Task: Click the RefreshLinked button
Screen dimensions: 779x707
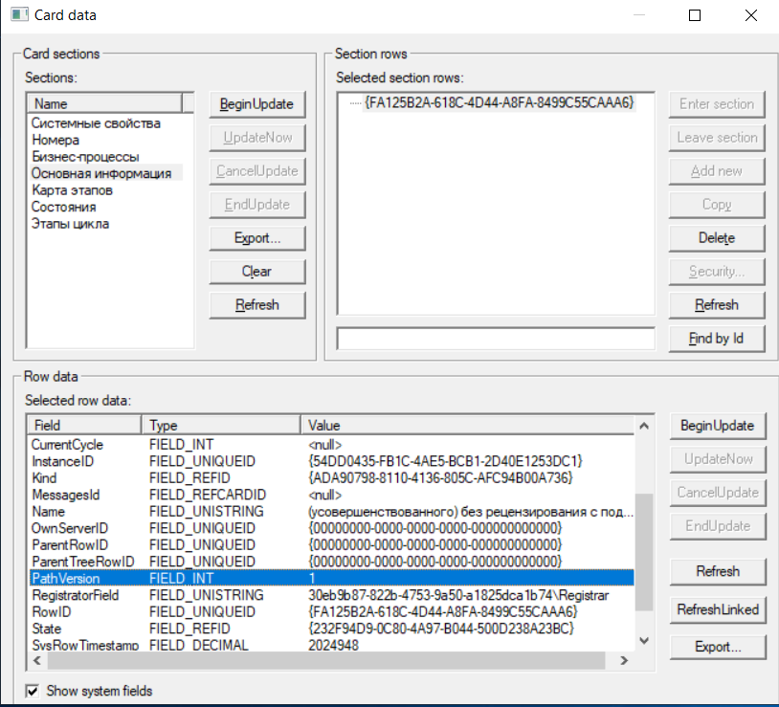Action: (718, 609)
